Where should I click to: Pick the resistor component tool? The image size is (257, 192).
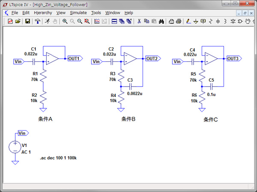point(210,21)
